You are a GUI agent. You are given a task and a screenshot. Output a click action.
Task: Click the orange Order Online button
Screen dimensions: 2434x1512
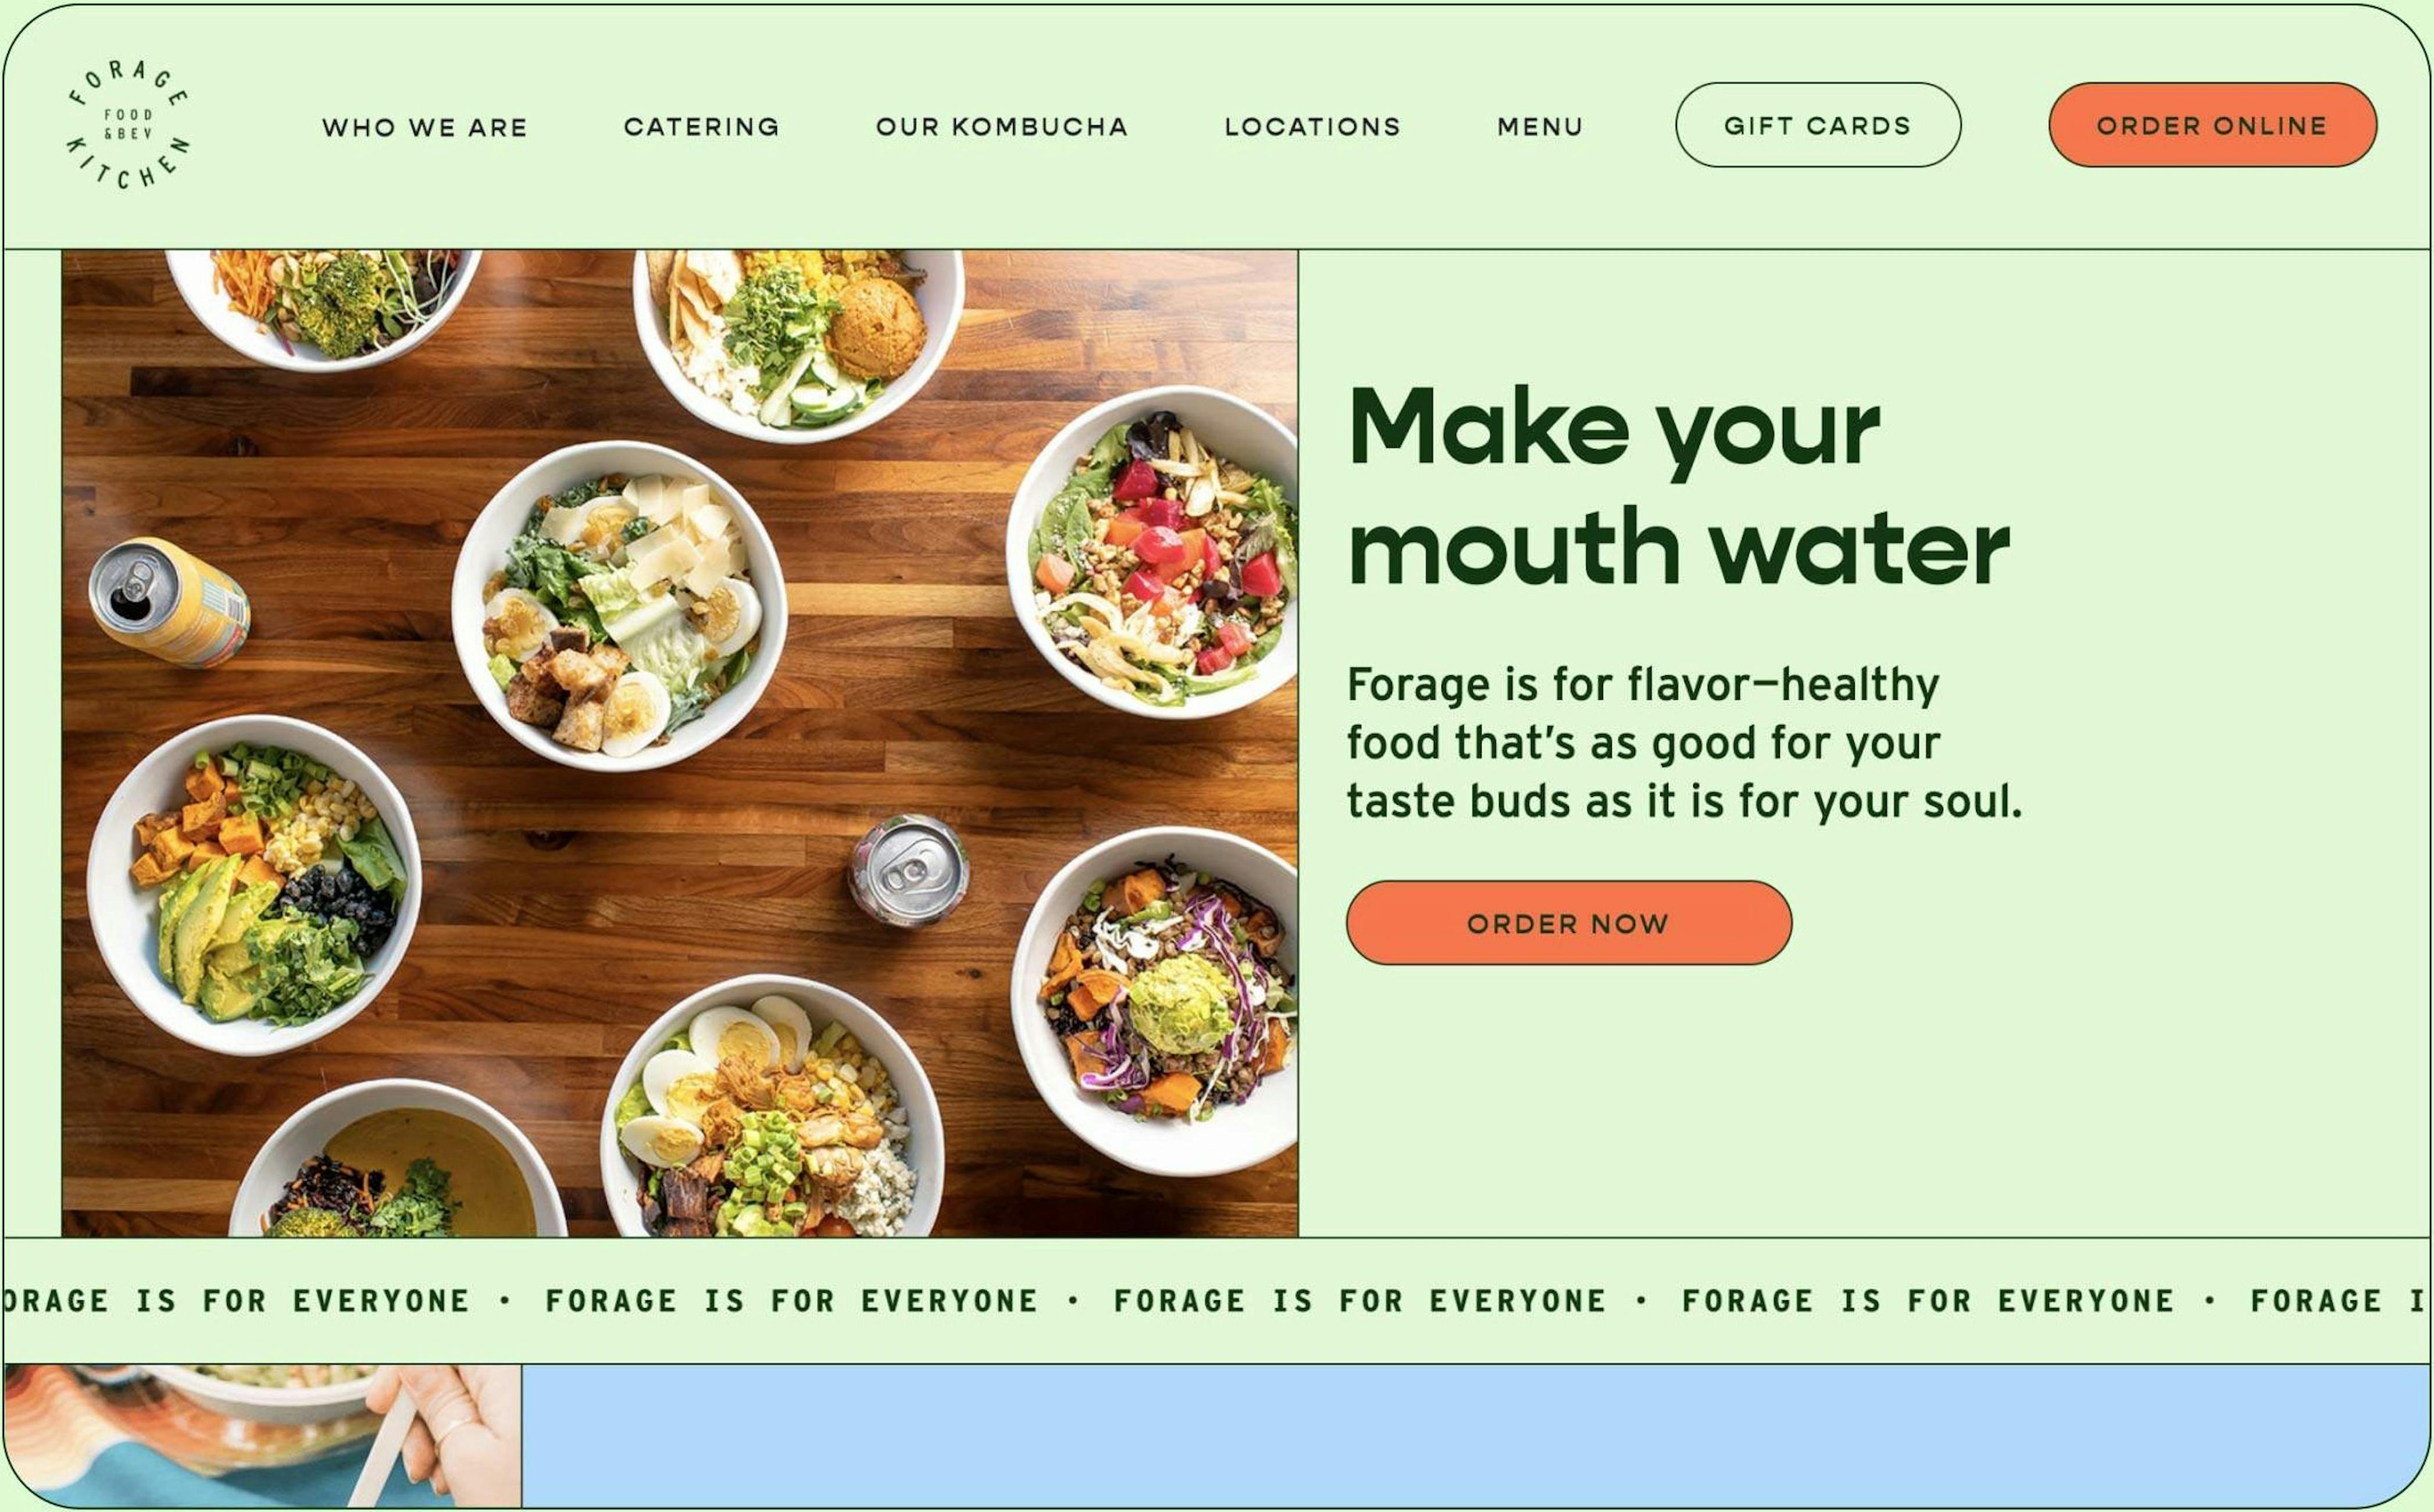(2212, 125)
